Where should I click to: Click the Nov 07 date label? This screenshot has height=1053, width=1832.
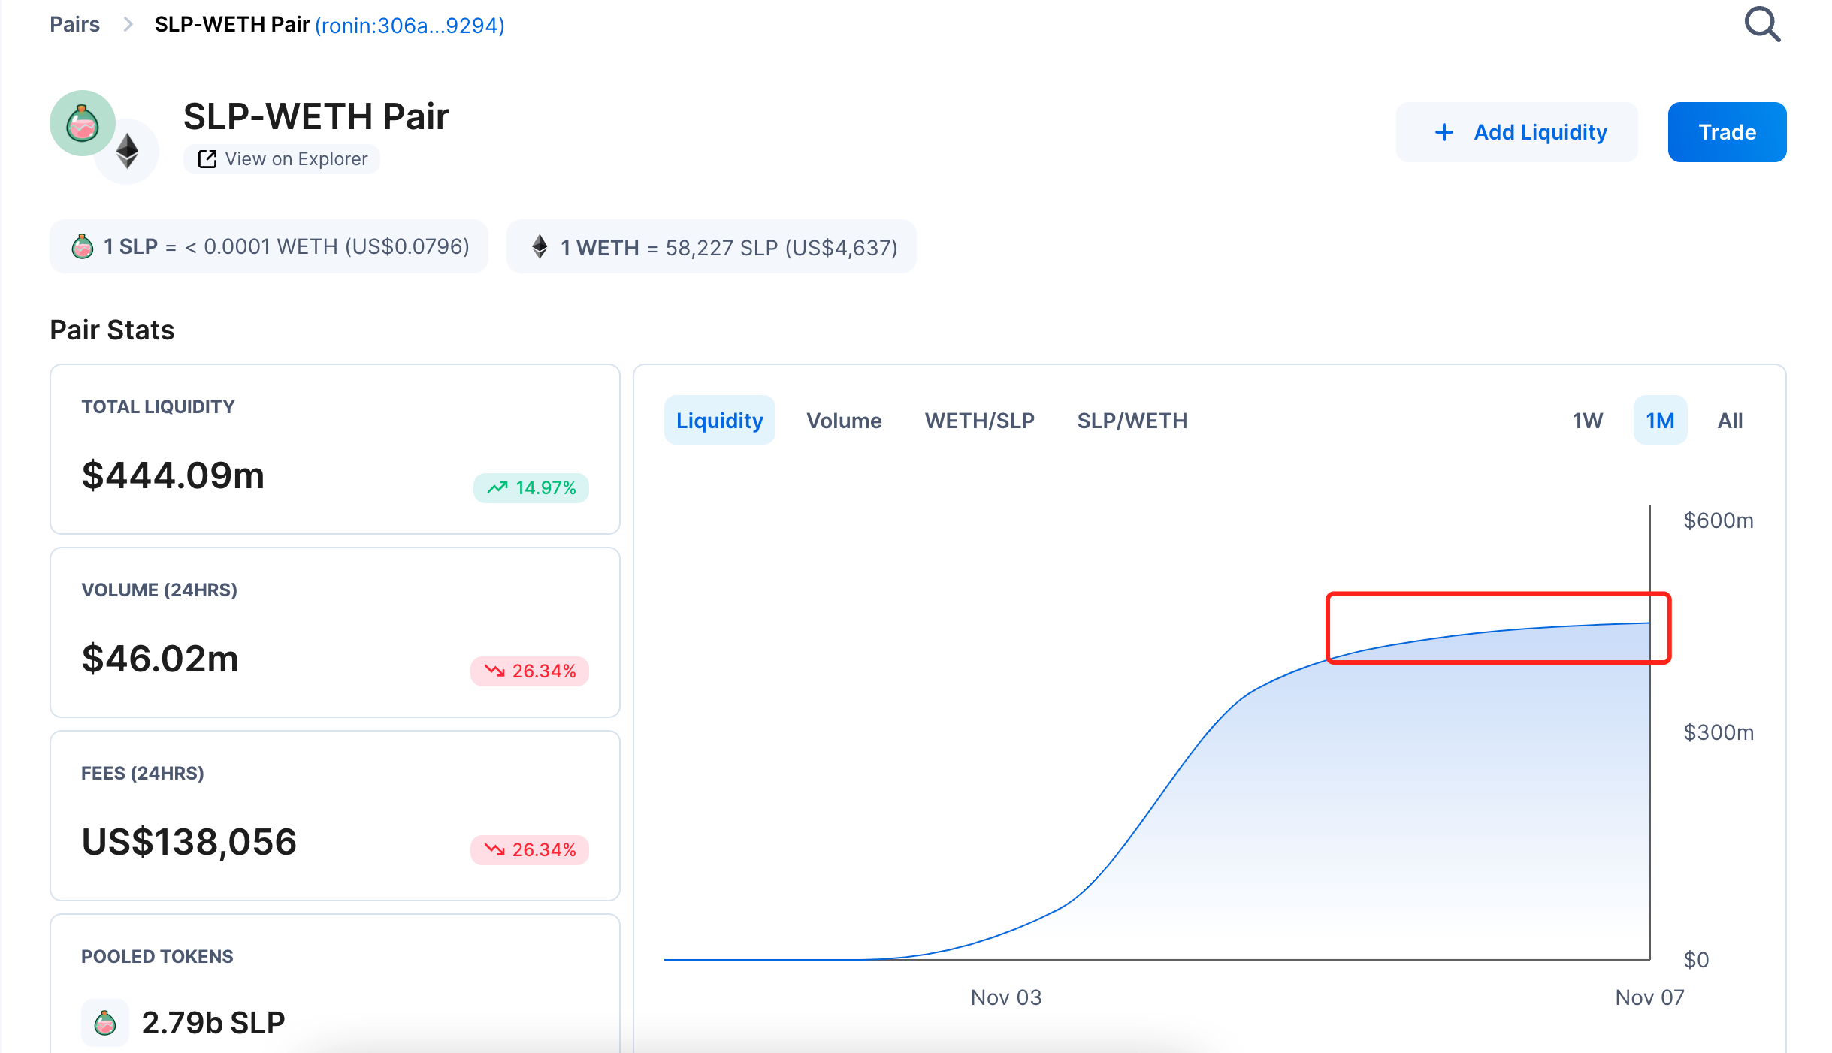1649,997
